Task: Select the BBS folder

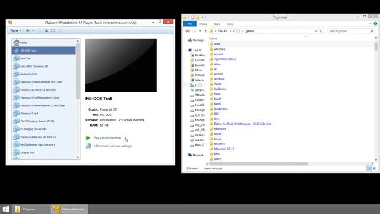Action: pos(216,114)
